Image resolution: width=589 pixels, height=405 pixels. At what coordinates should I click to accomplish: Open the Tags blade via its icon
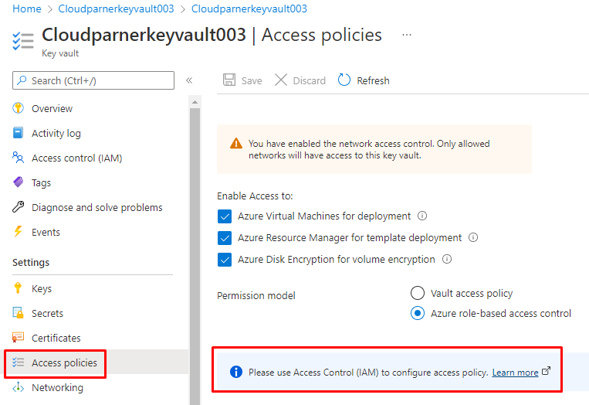point(19,182)
